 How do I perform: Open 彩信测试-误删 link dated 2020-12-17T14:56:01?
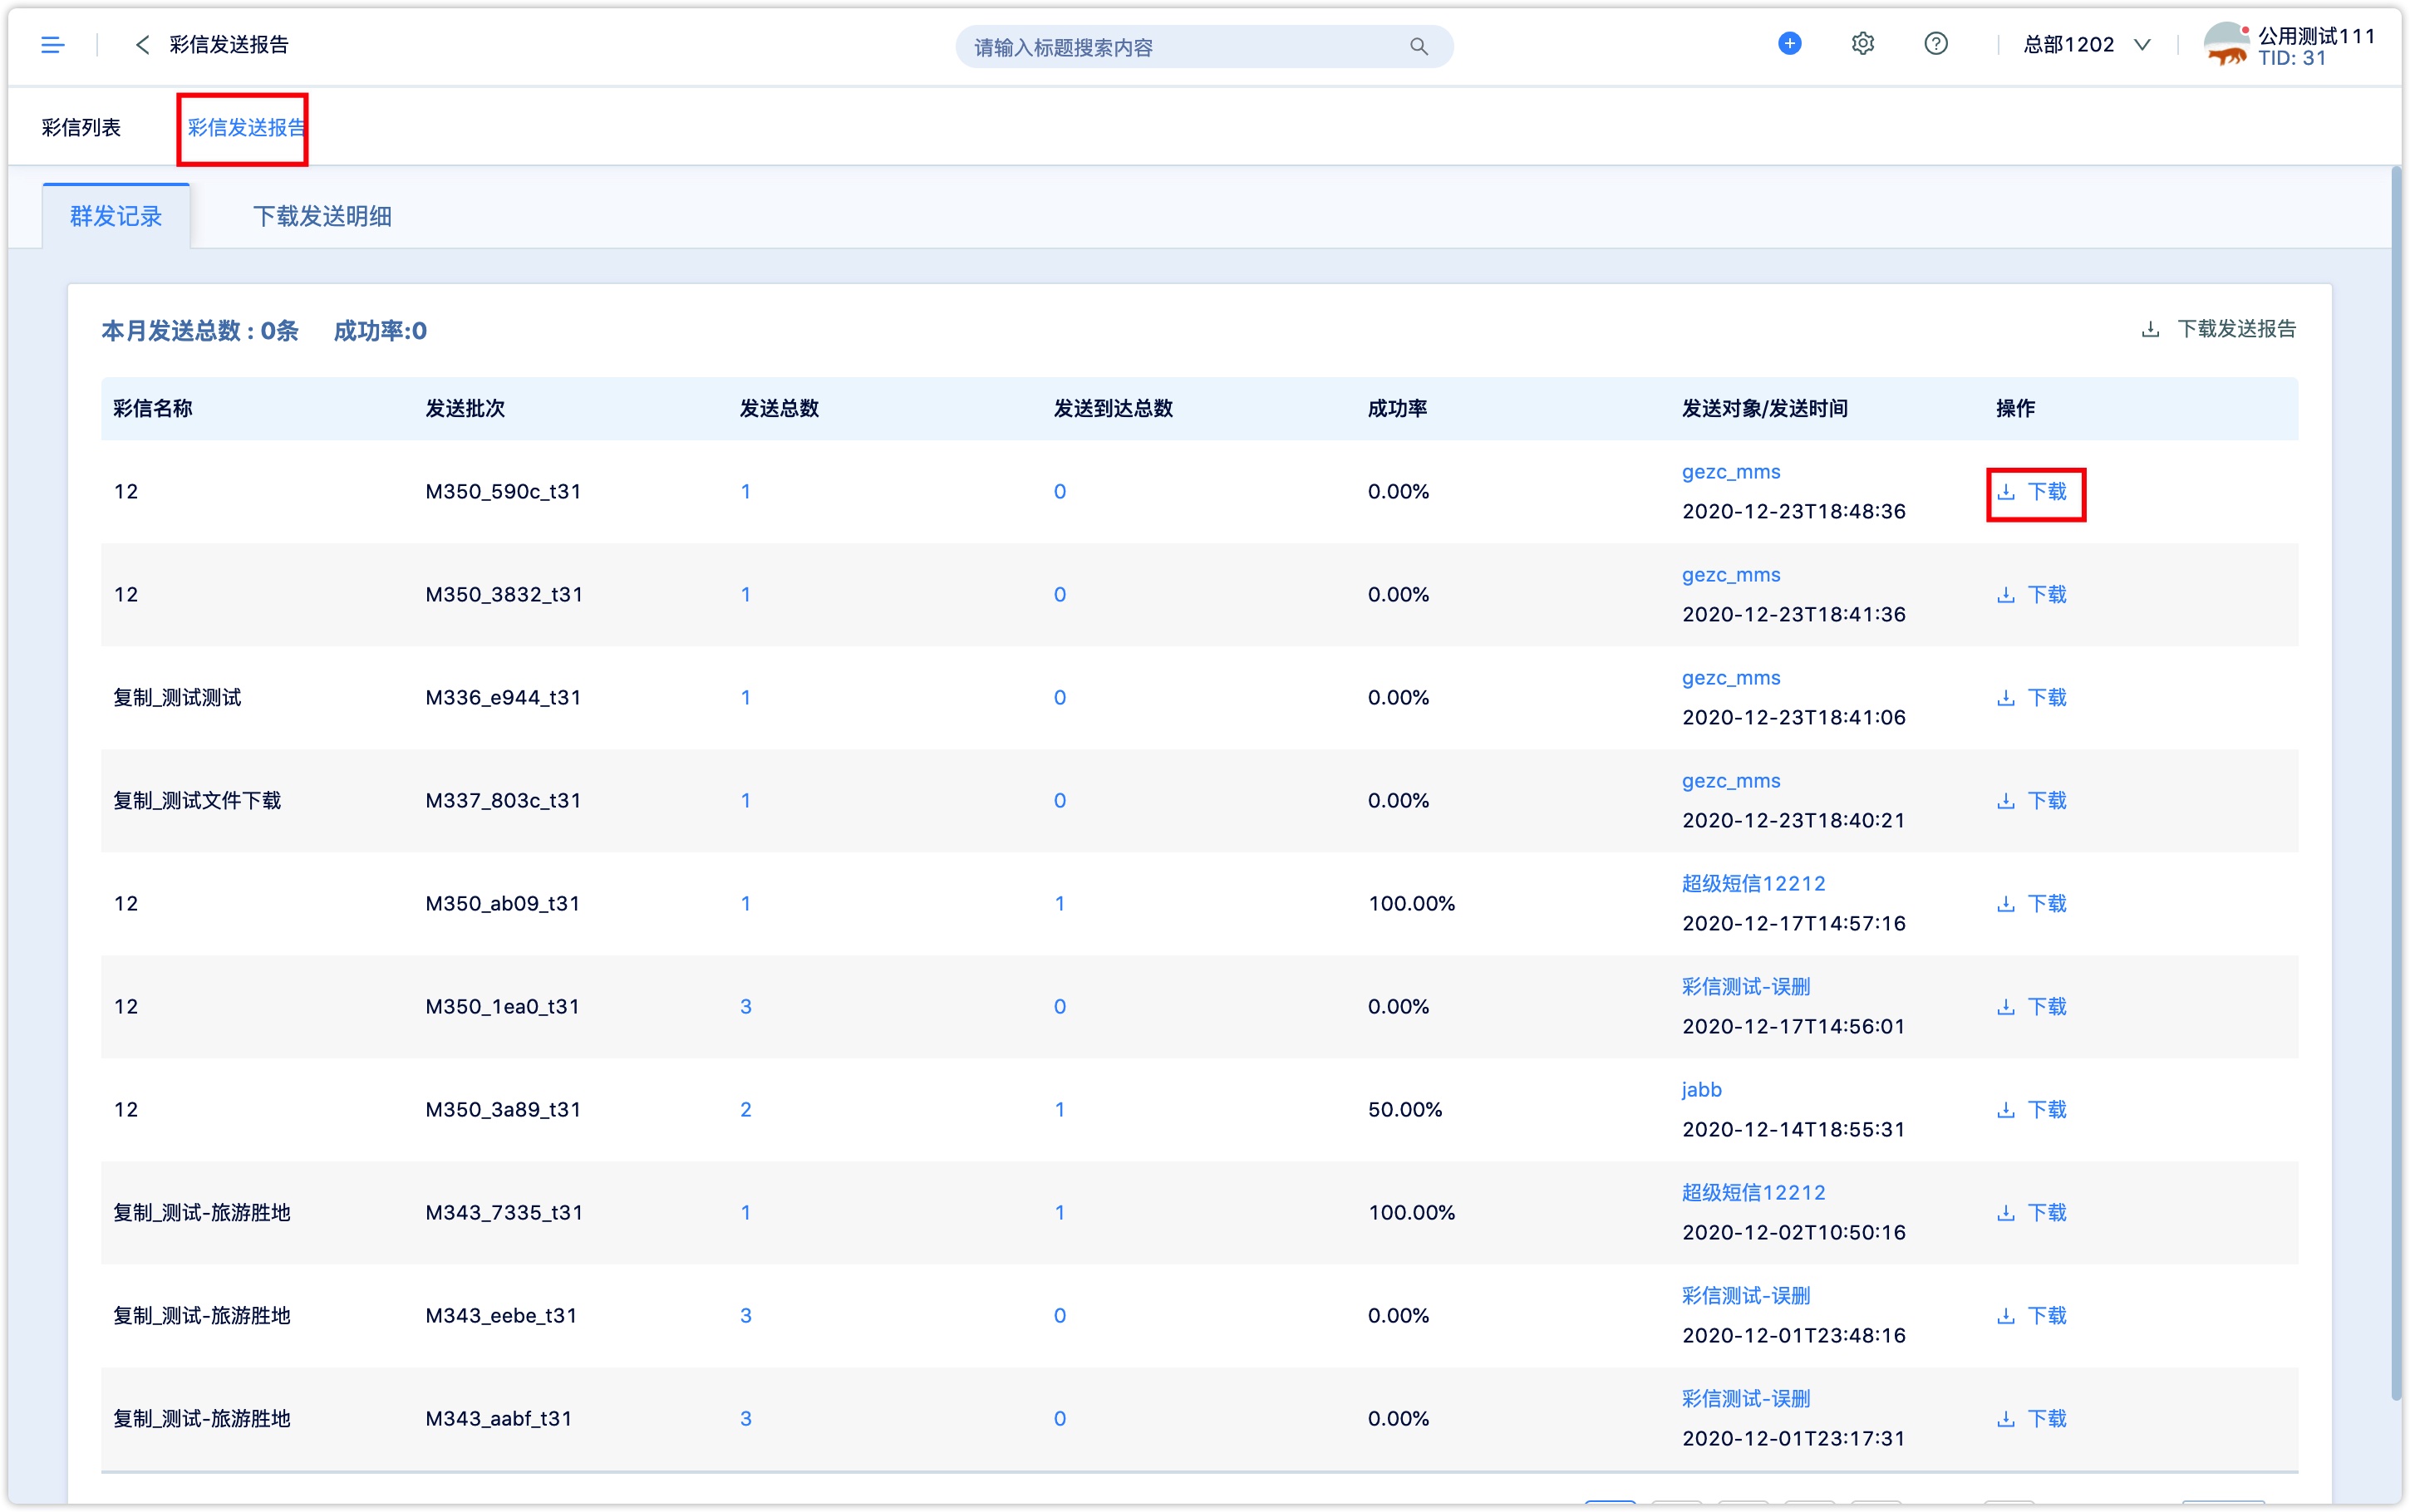(1746, 987)
